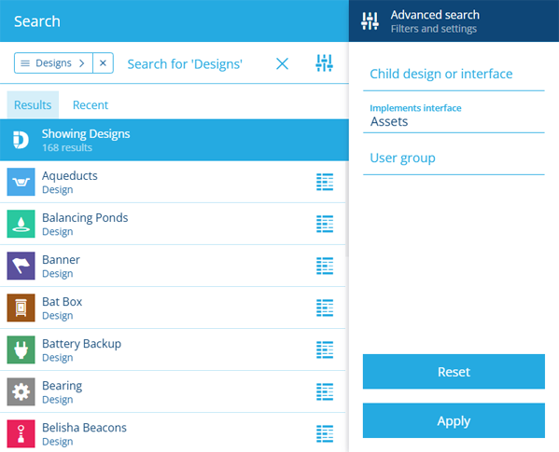Click the Aqueducts design icon

[x=21, y=182]
